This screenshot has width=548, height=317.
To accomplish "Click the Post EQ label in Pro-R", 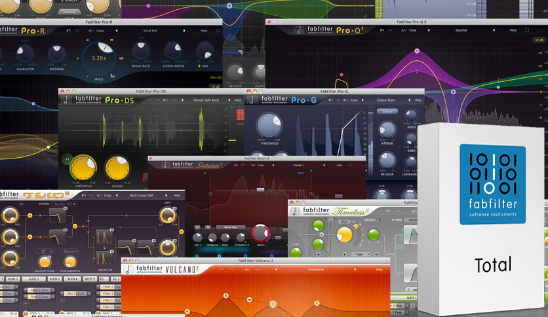I will [x=216, y=77].
